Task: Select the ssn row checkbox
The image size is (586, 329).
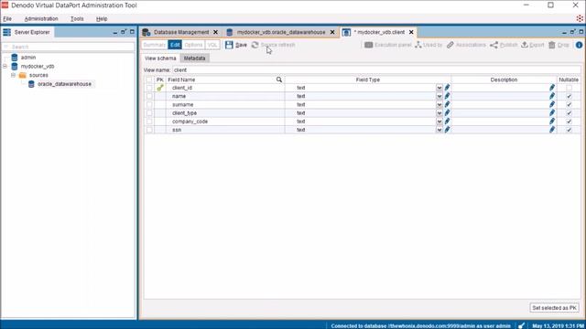Action: [149, 130]
